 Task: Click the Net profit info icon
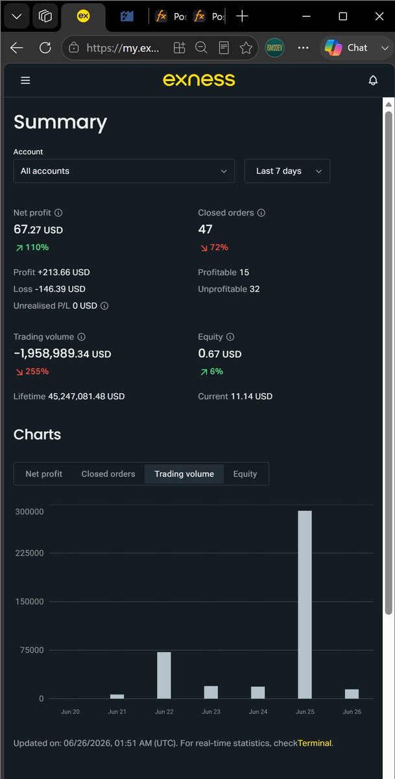(58, 213)
